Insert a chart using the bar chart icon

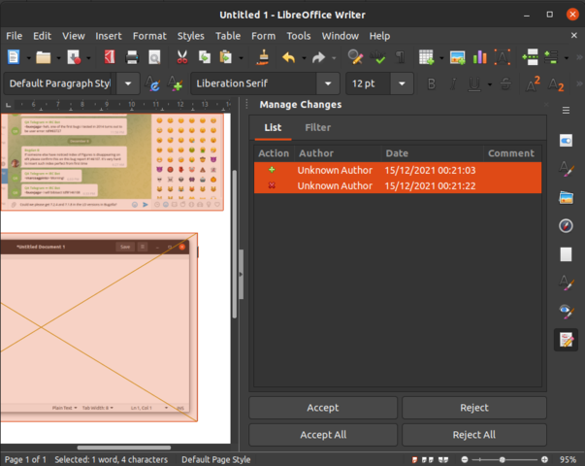[479, 57]
